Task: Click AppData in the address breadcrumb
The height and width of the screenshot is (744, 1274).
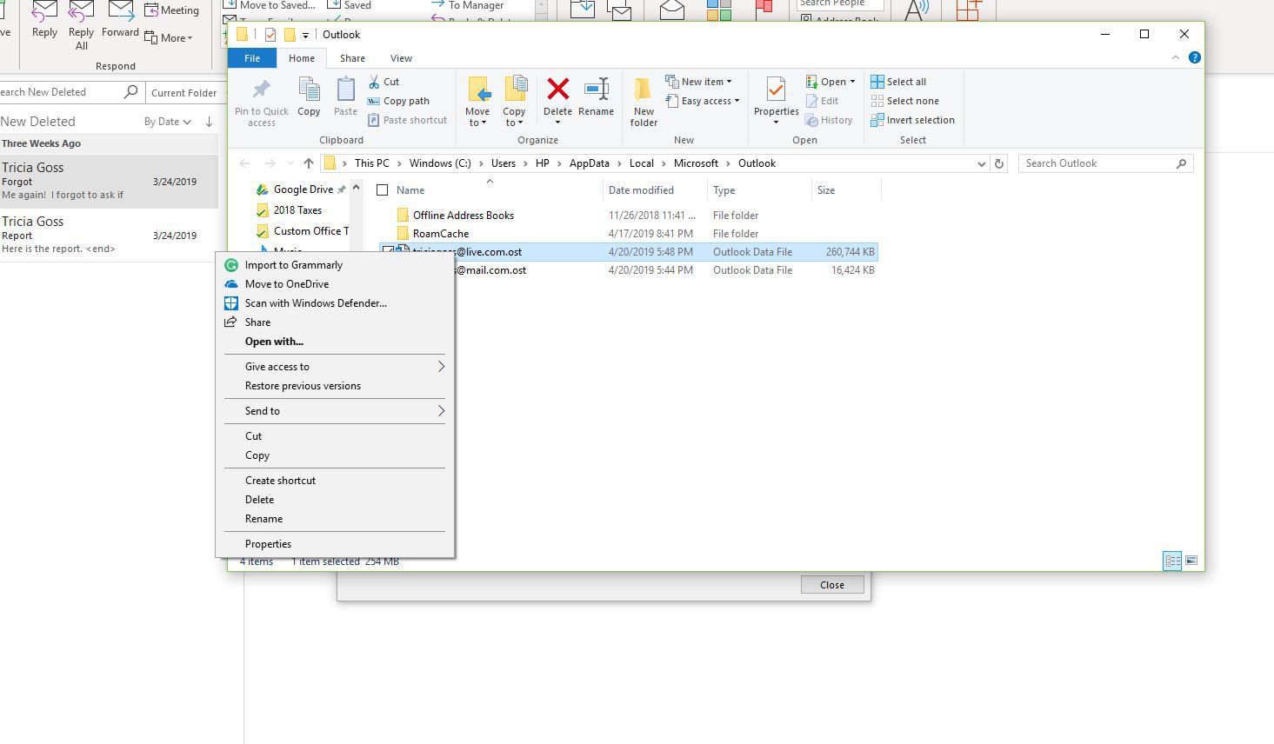Action: point(589,163)
